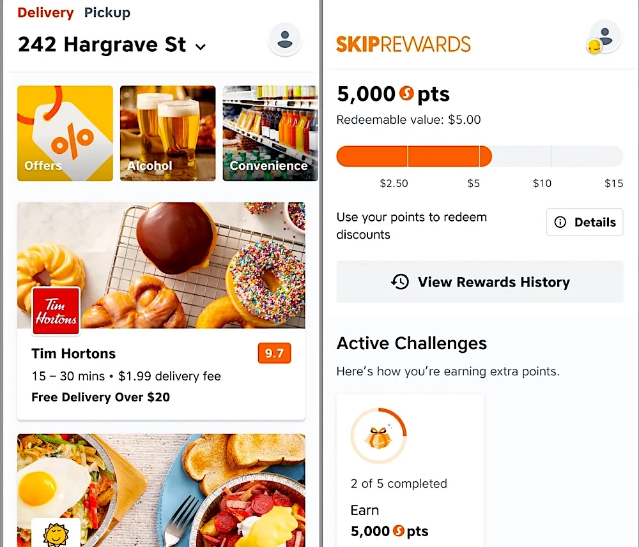This screenshot has width=639, height=547.
Task: Tap the orange 9.7 rating badge
Action: point(274,353)
